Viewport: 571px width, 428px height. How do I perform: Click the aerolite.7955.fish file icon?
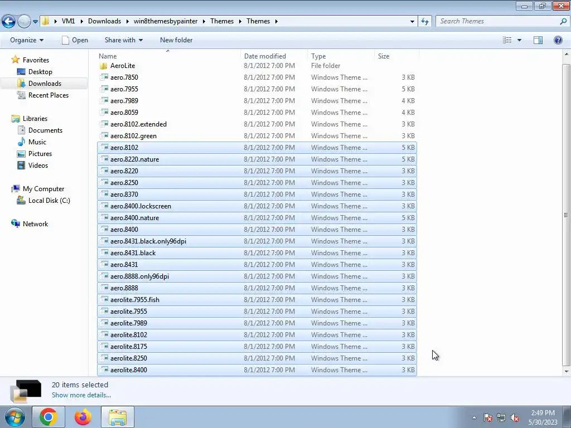coord(104,299)
